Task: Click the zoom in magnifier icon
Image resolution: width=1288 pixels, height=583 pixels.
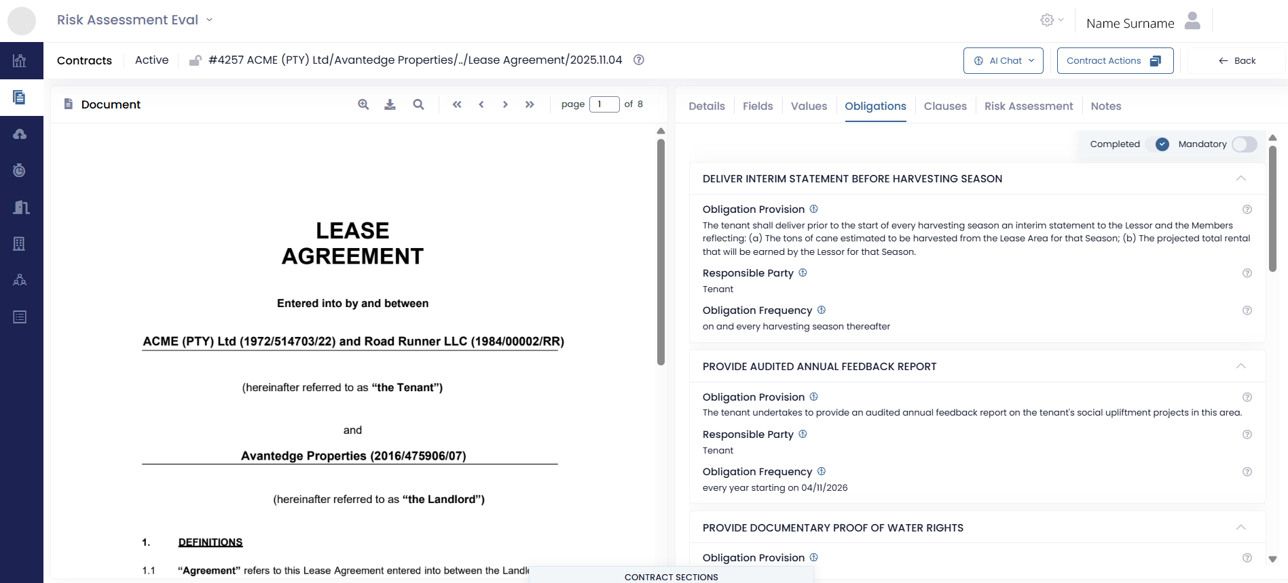Action: [363, 104]
